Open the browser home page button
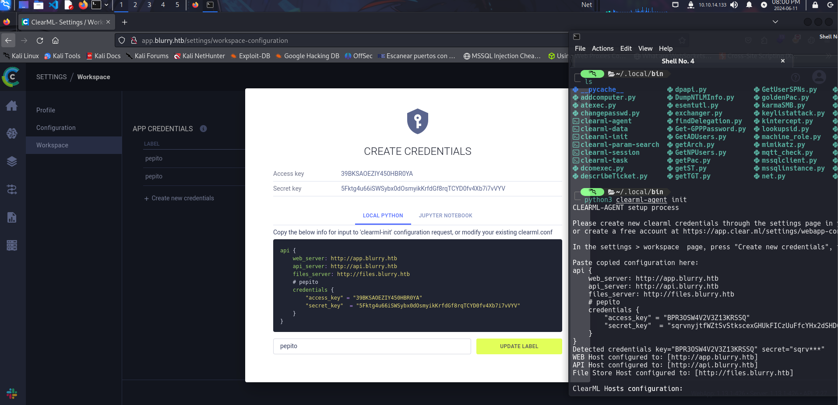 coord(55,41)
